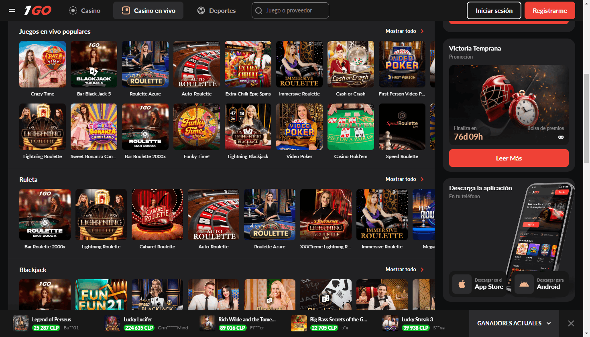Close the current winners bar
This screenshot has height=337, width=590.
click(571, 323)
